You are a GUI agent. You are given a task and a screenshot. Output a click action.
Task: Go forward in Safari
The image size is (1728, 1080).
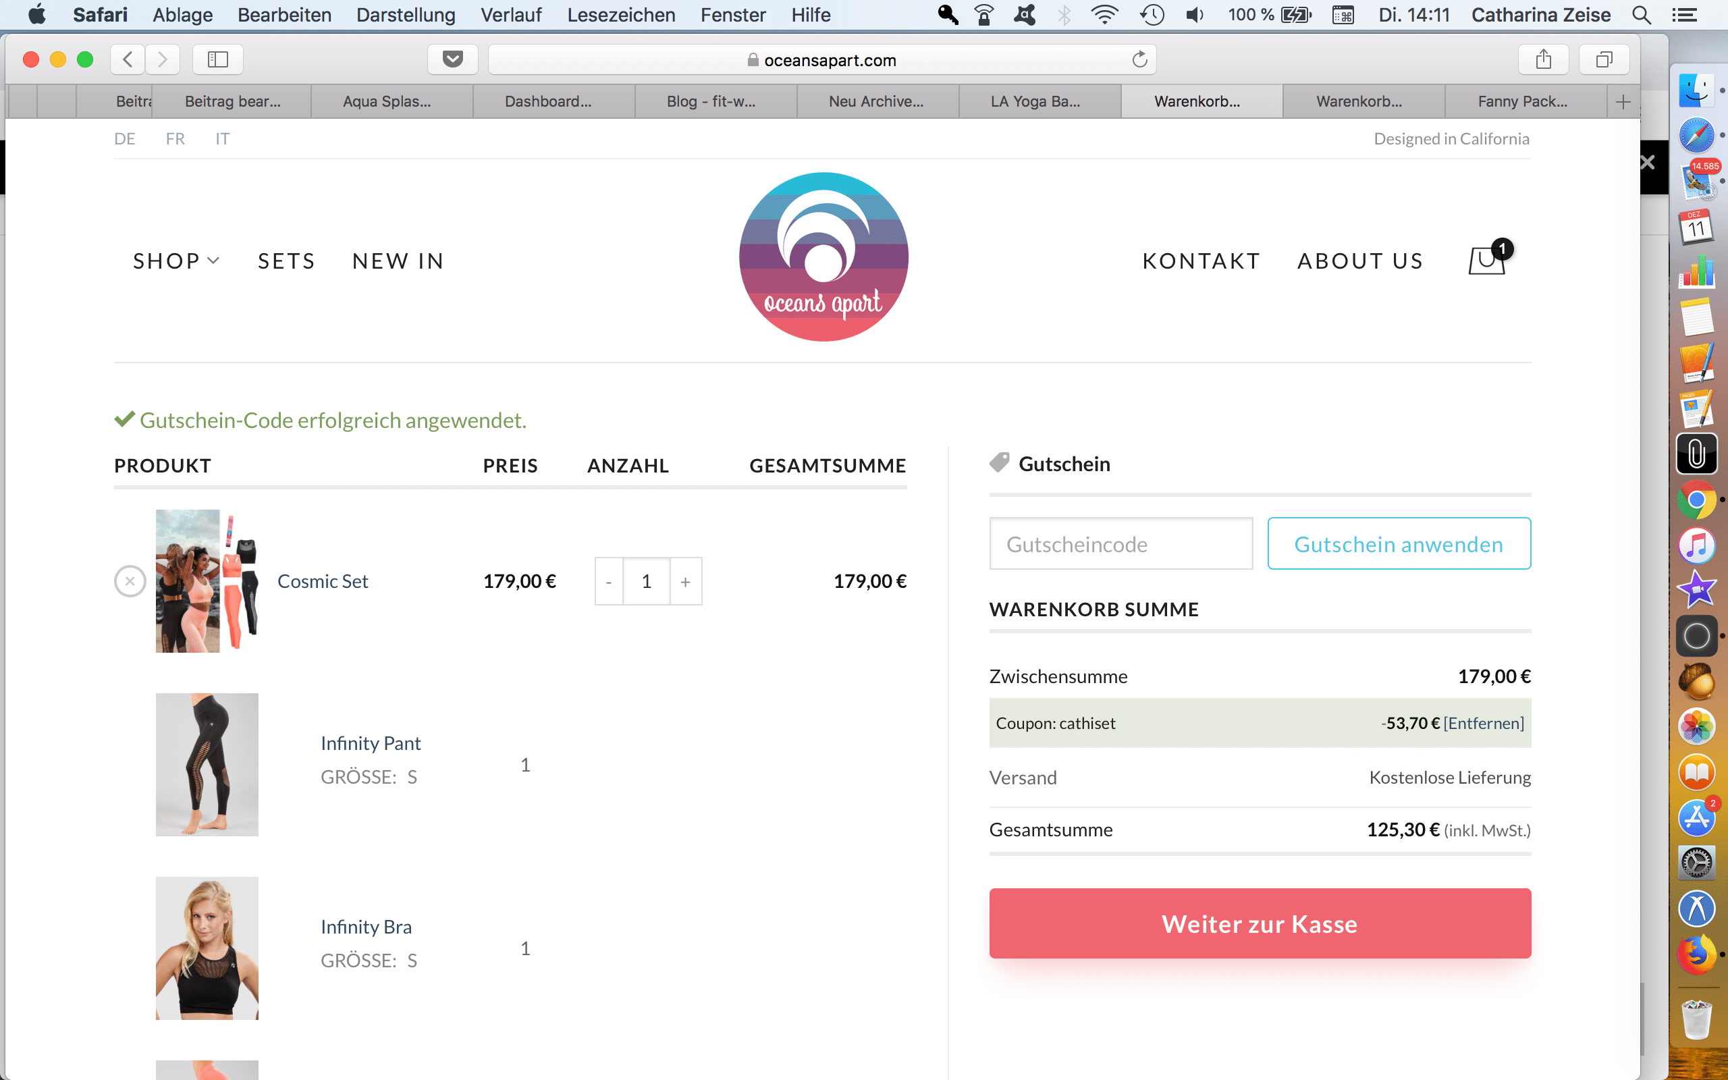pos(163,59)
